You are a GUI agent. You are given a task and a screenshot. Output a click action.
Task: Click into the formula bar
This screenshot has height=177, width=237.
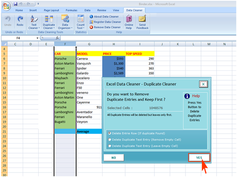click(x=148, y=38)
